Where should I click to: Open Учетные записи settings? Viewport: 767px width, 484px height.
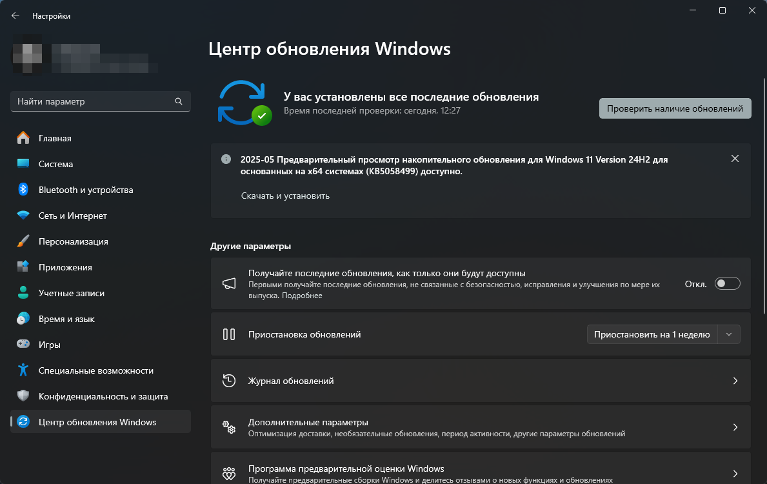pos(100,292)
